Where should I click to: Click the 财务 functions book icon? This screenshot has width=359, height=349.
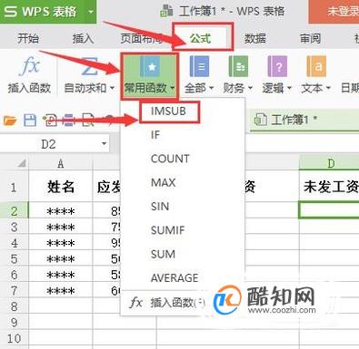[238, 66]
